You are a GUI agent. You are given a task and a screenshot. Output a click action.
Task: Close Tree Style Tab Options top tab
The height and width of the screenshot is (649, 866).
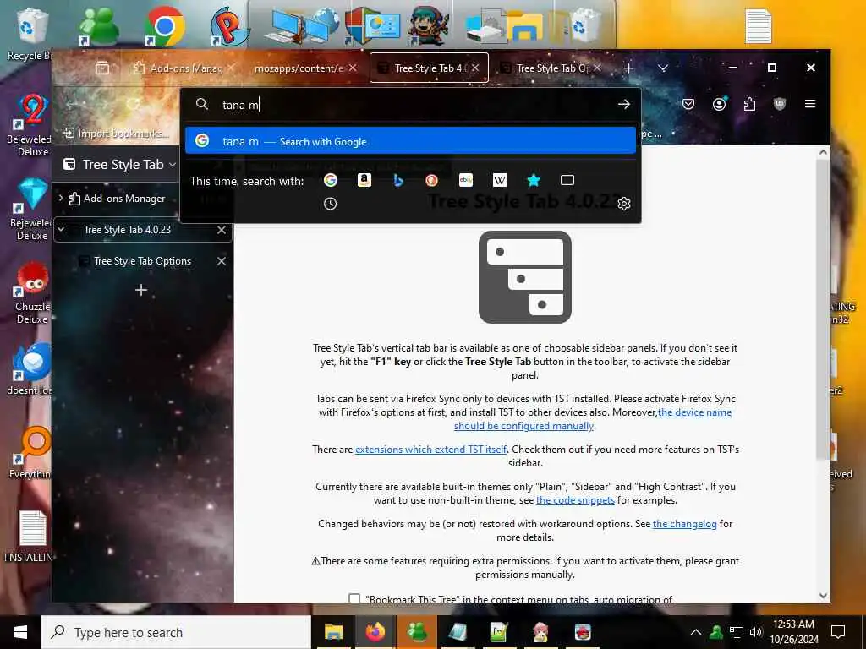click(597, 68)
